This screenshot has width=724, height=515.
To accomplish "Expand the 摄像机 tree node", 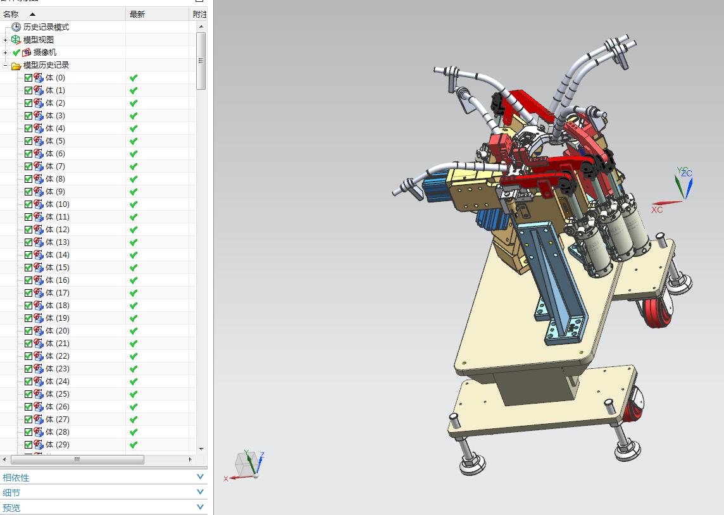I will tap(5, 53).
